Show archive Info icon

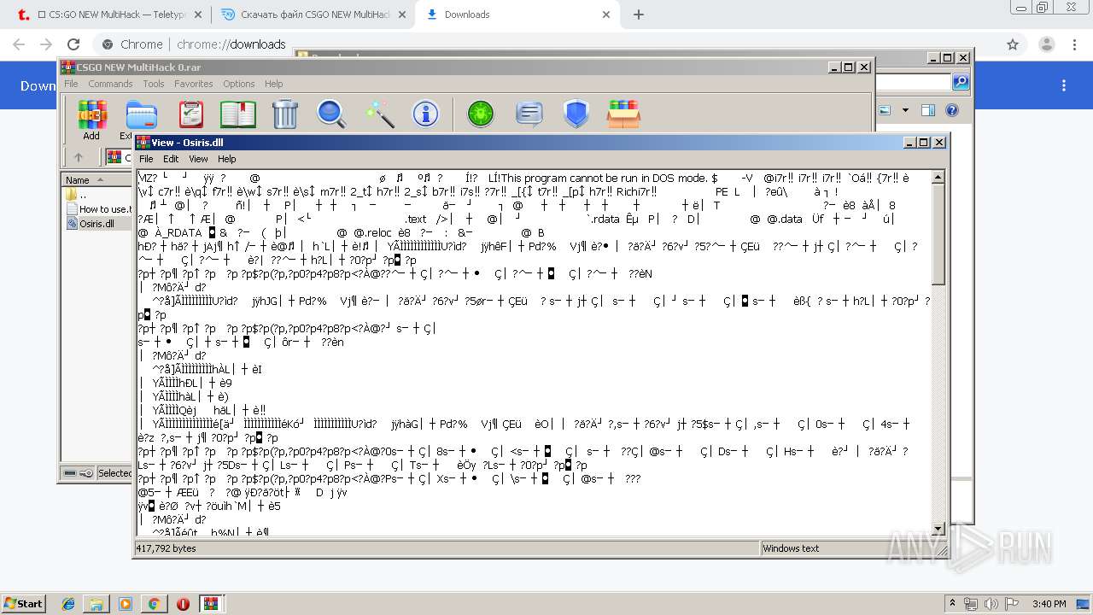425,114
